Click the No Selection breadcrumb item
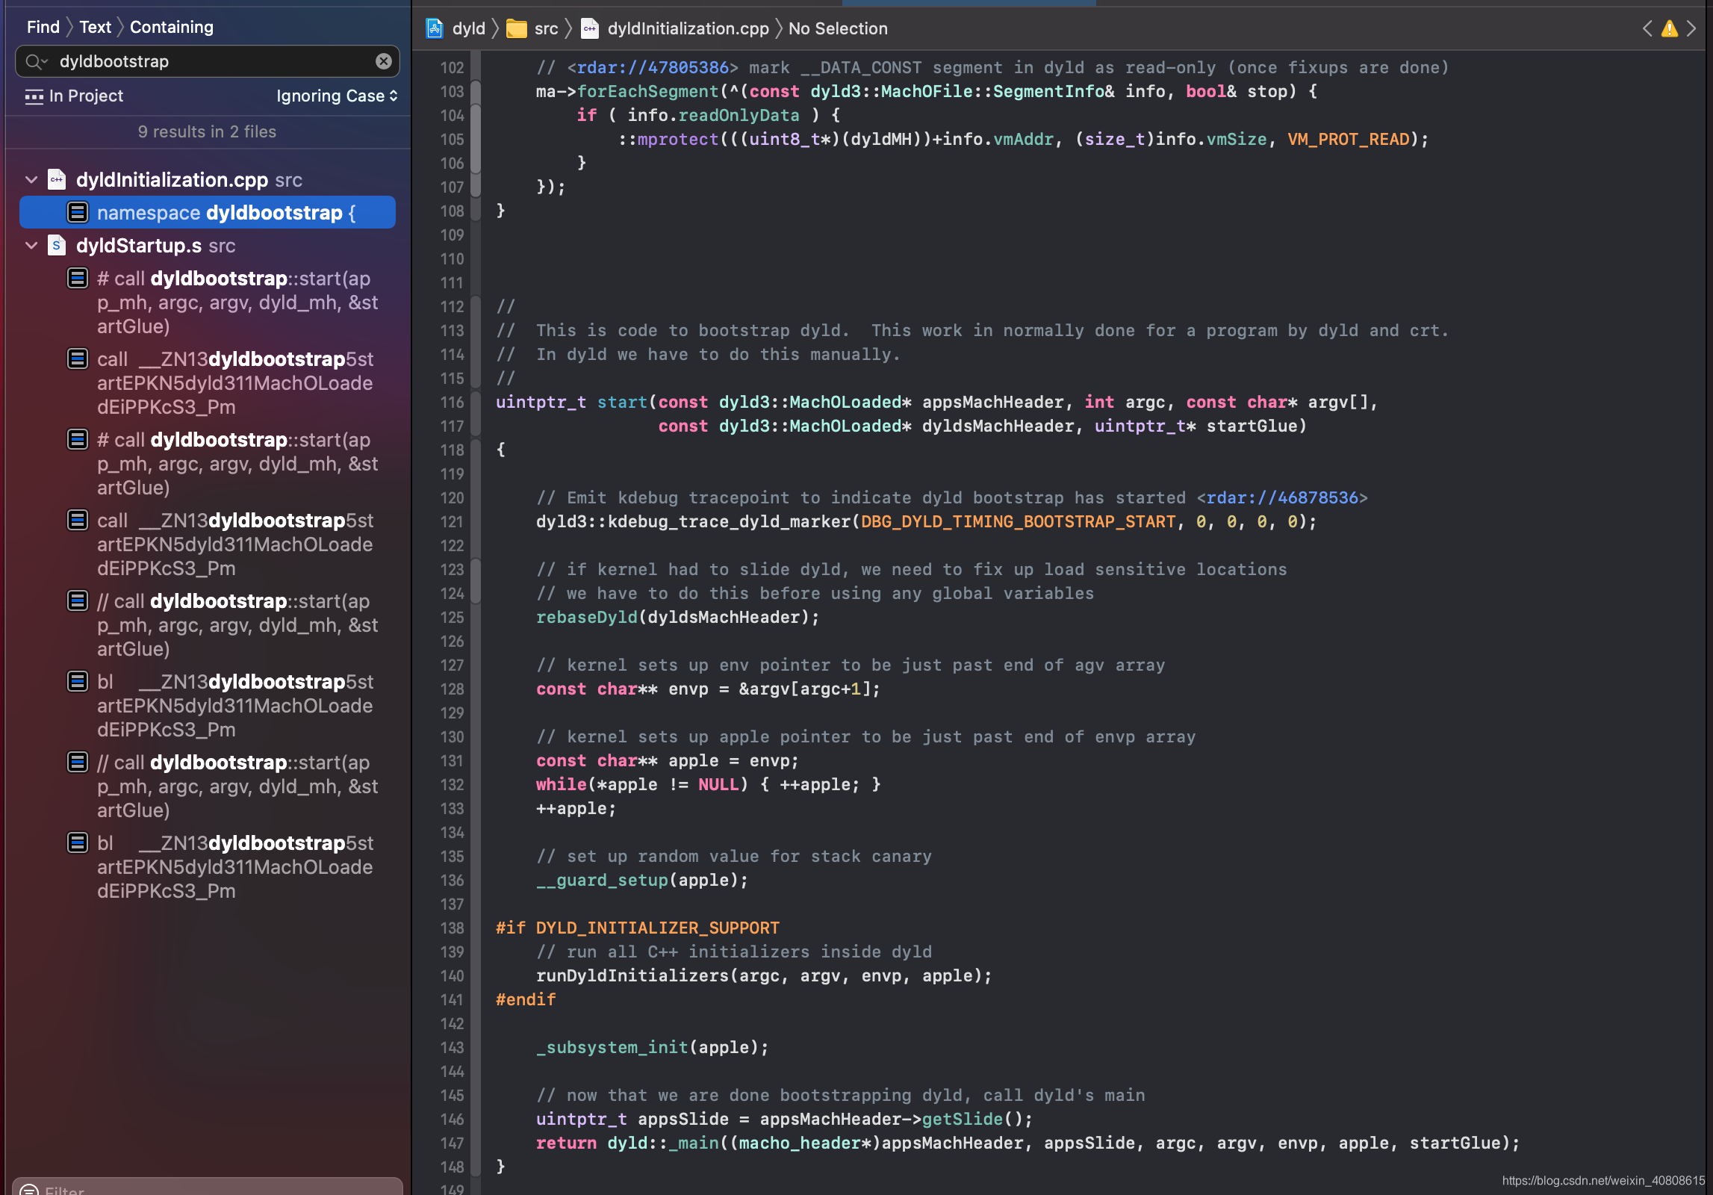Screen dimensions: 1713x1195 tap(838, 28)
